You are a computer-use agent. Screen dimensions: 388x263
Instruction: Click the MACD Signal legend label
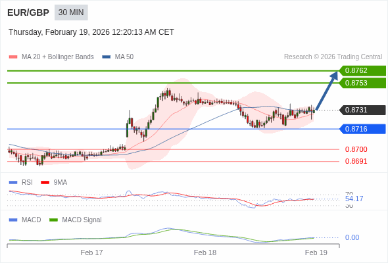[x=82, y=220]
